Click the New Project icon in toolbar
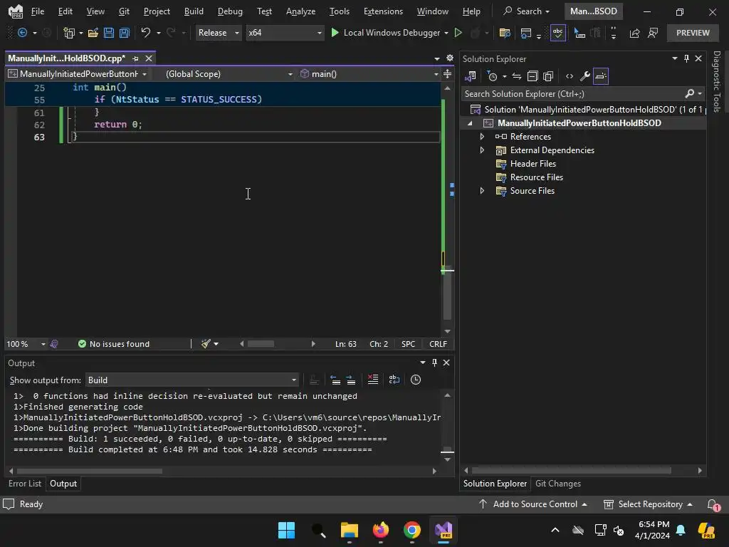The height and width of the screenshot is (547, 729). (69, 33)
